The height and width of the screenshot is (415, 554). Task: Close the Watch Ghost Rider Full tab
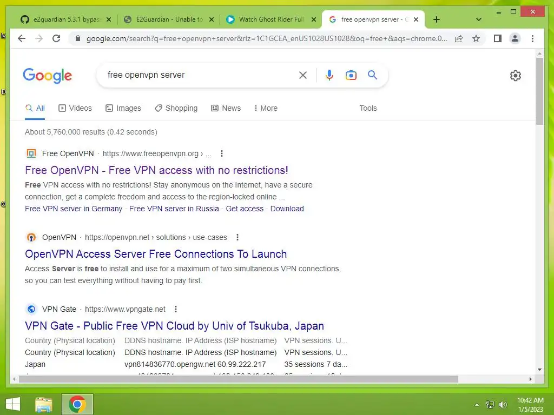tap(314, 19)
